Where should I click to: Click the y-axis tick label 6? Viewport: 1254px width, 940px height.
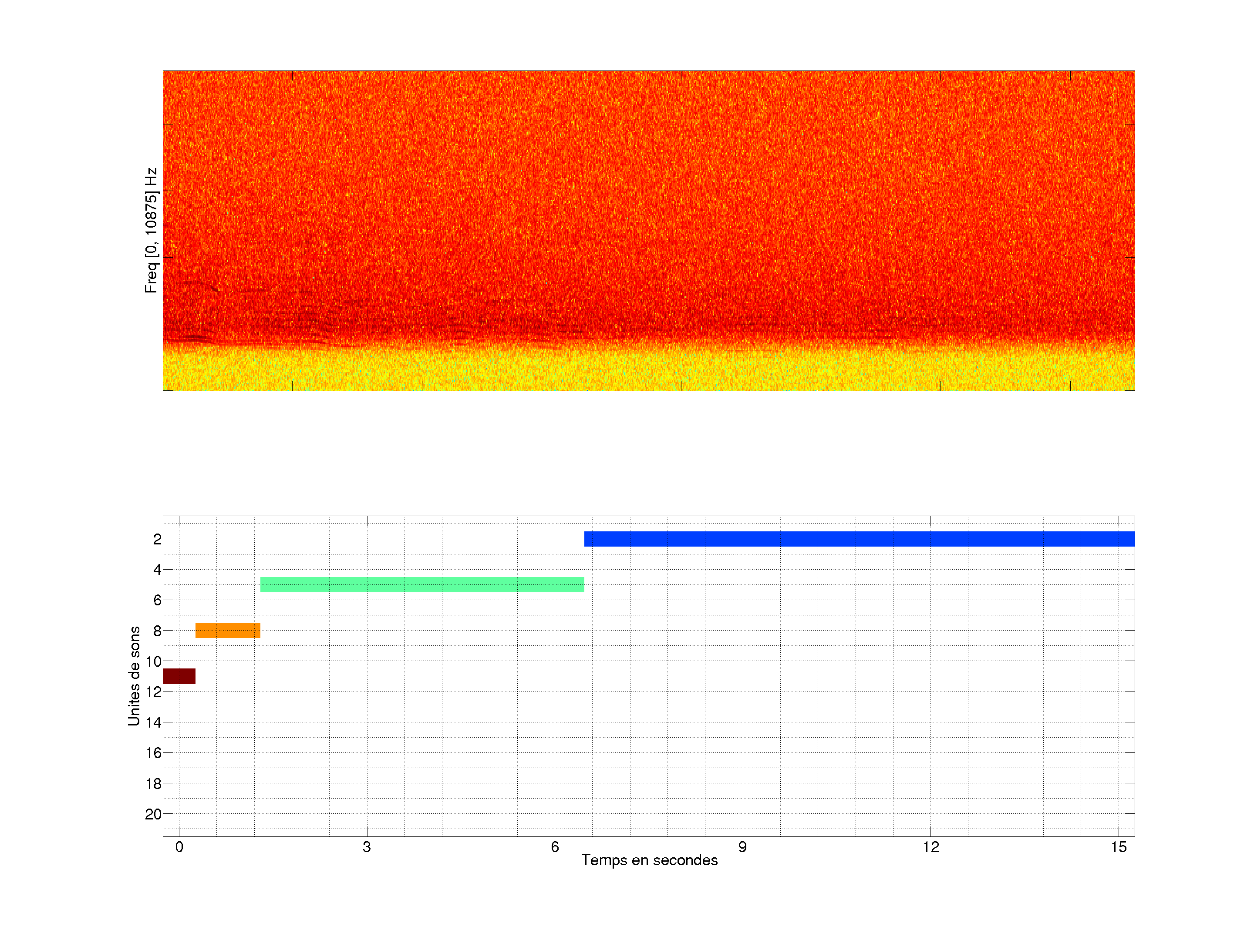[157, 600]
